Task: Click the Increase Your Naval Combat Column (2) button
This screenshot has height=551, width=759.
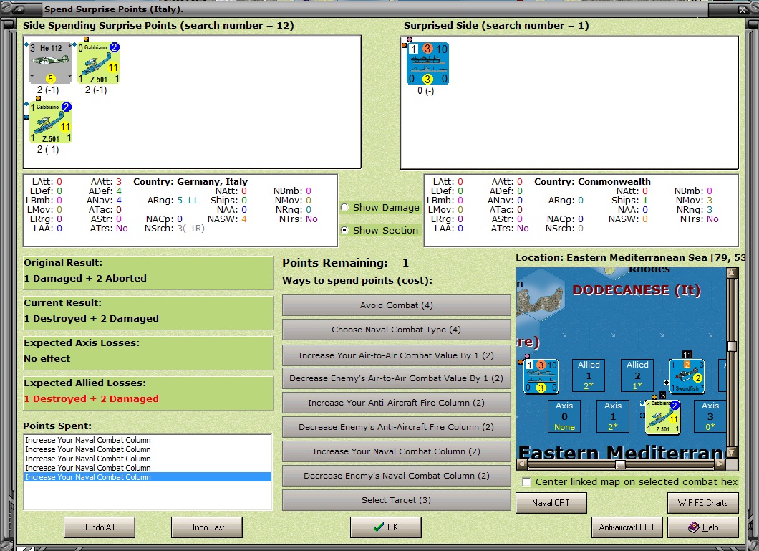Action: click(397, 451)
